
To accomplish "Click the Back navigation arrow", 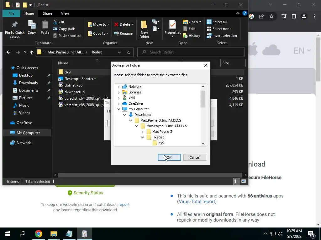I will pyautogui.click(x=8, y=52).
